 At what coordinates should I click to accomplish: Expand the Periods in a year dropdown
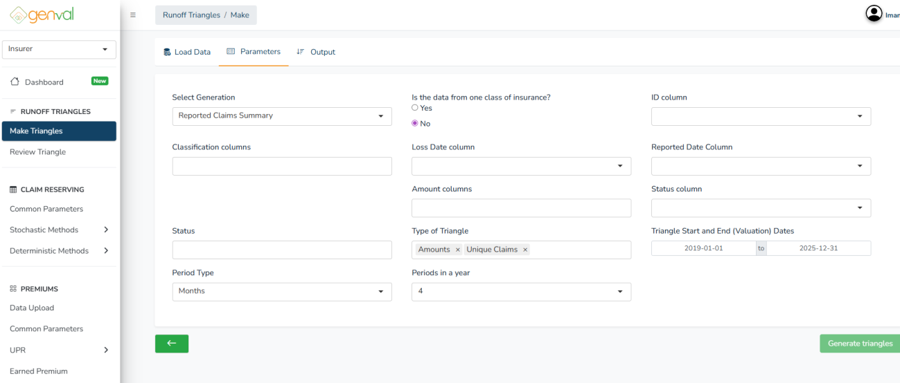coord(521,292)
